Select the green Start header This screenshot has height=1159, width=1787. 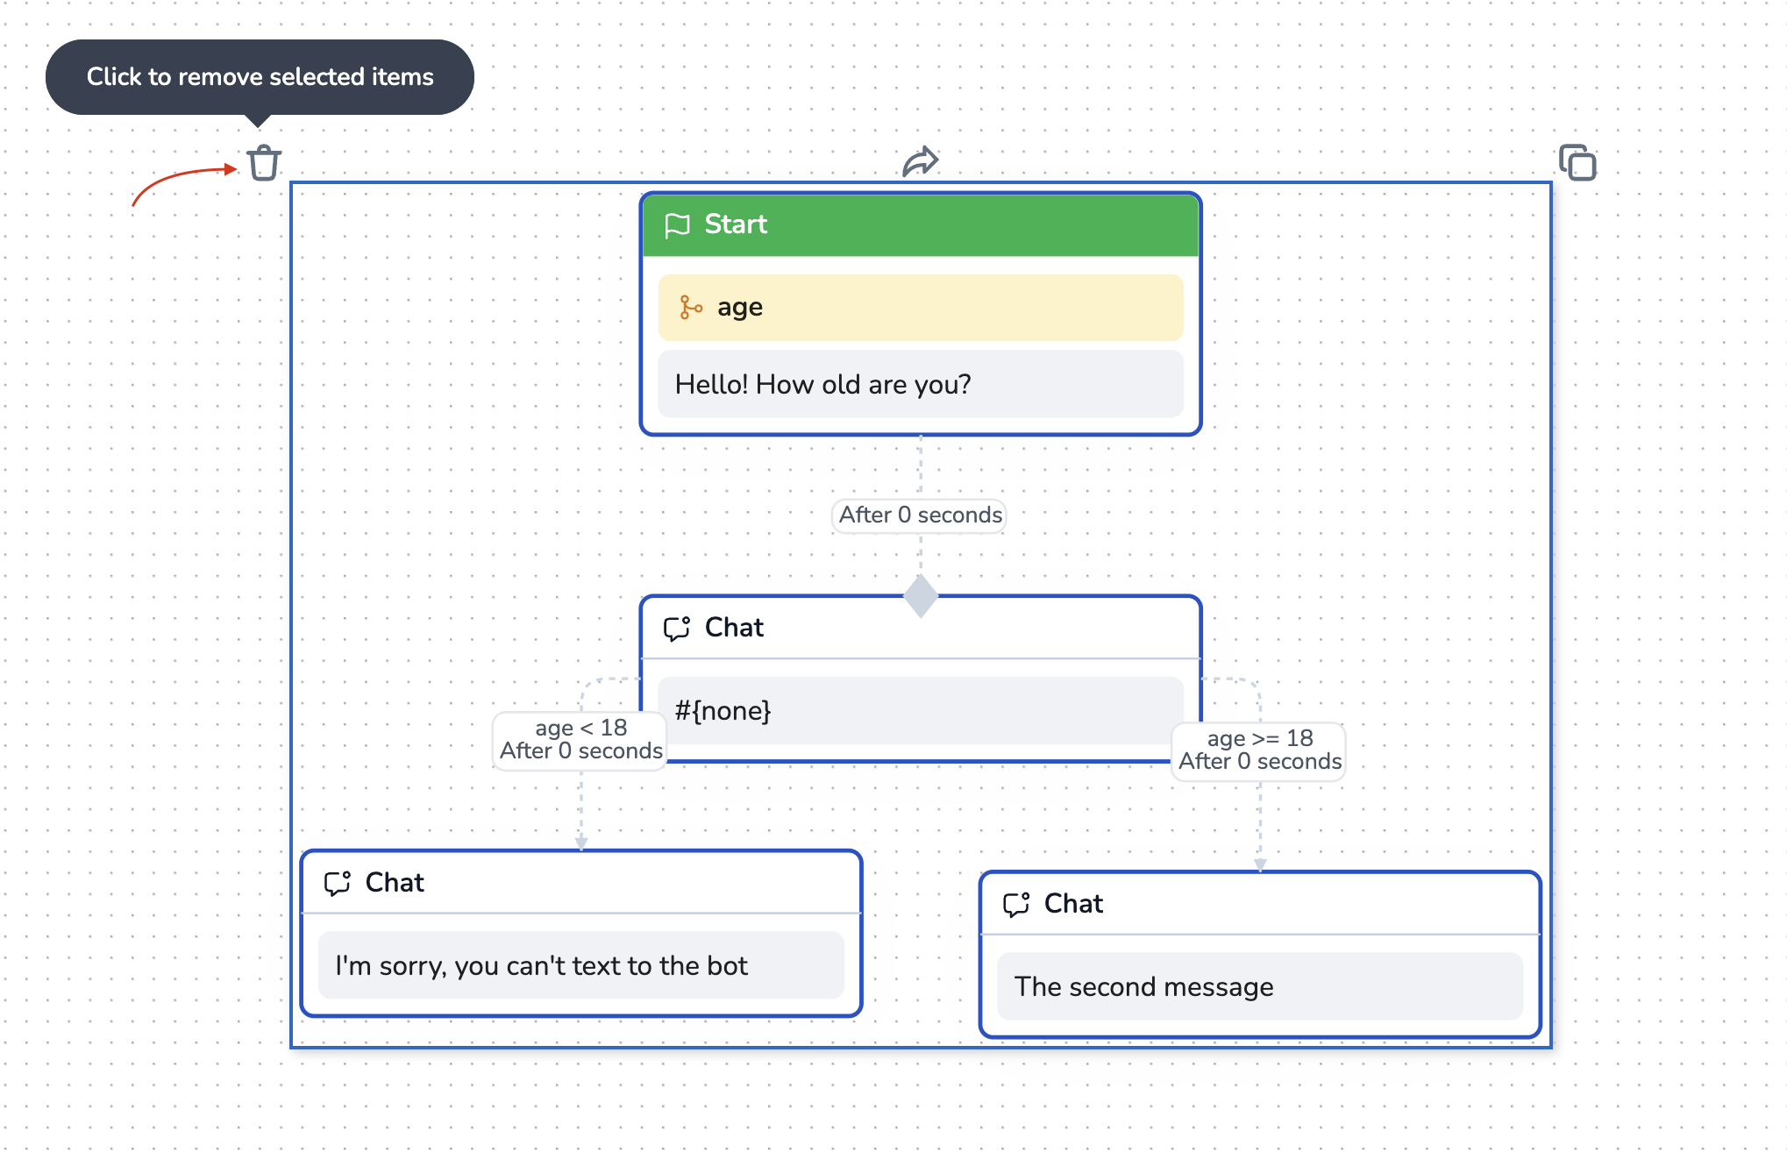pyautogui.click(x=921, y=225)
